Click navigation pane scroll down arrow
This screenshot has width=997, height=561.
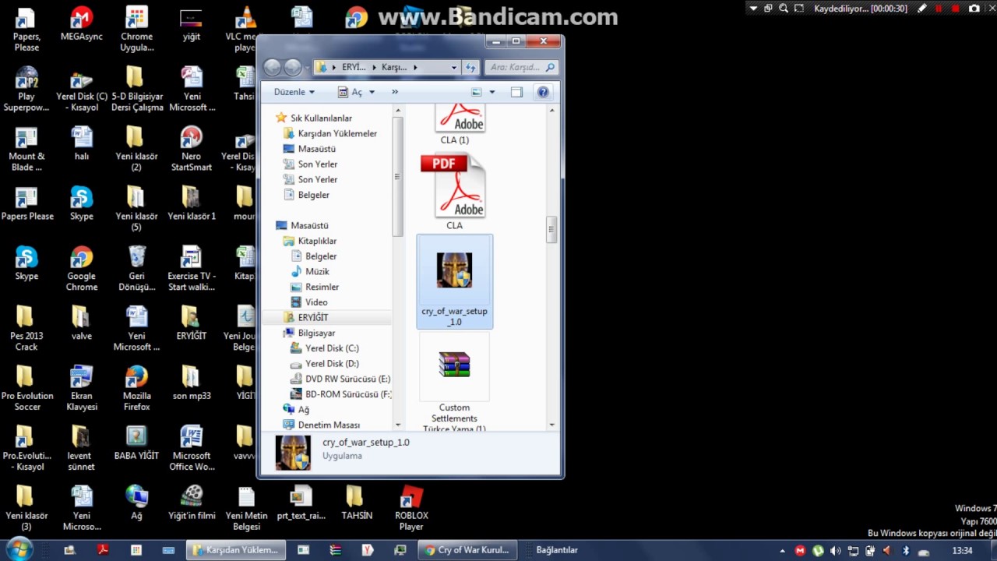398,425
